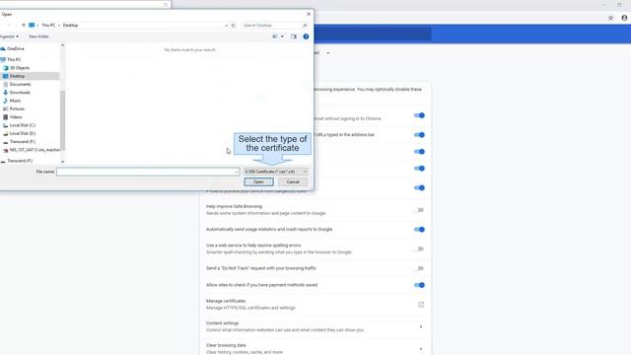
Task: Click the bookmark star in Chrome toolbar
Action: coord(610,18)
